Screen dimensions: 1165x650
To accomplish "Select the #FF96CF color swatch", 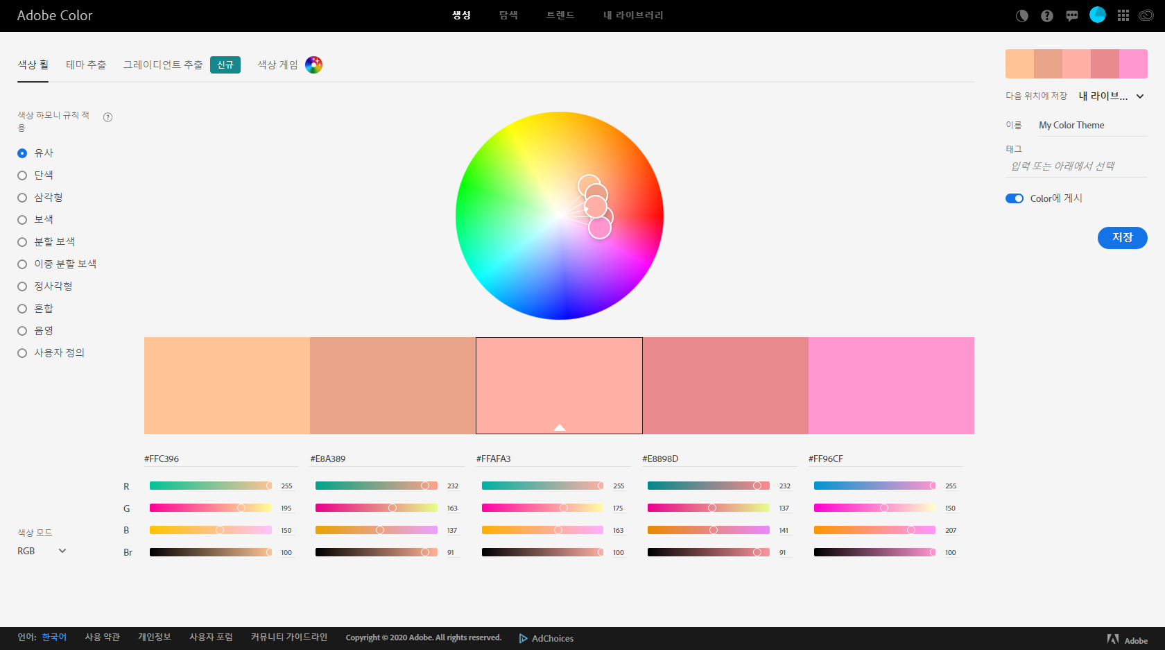I will 891,386.
